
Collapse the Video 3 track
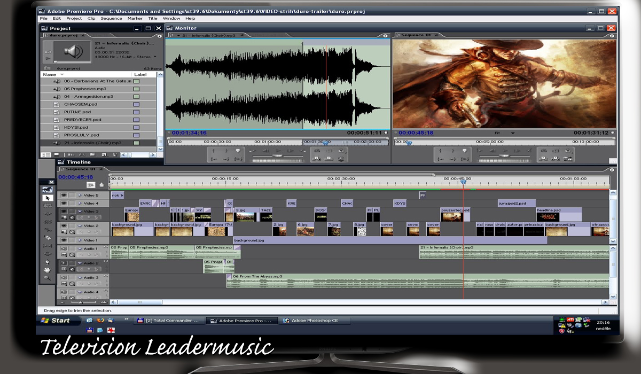click(x=80, y=212)
